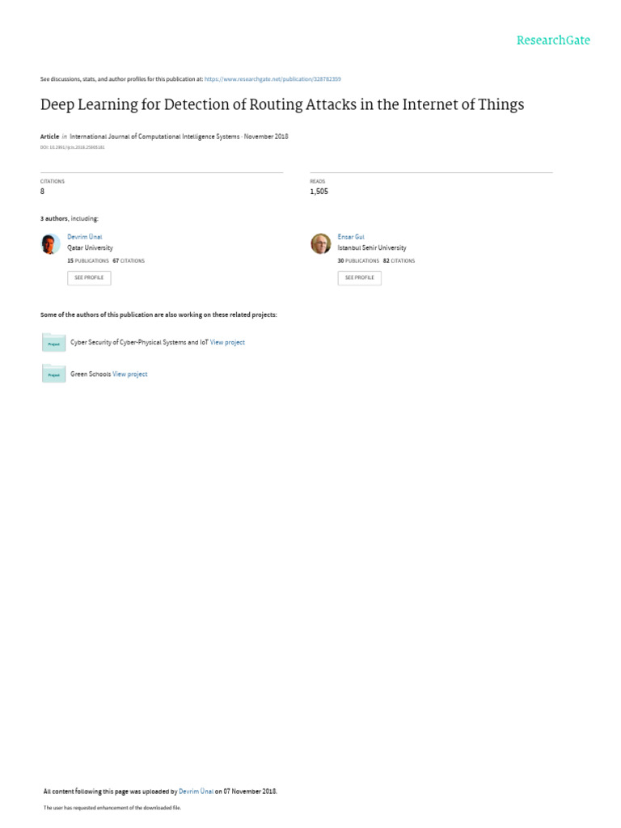Viewport: 621px width, 828px height.
Task: Click Devrim Ünal's 15 publications stat
Action: (x=87, y=261)
